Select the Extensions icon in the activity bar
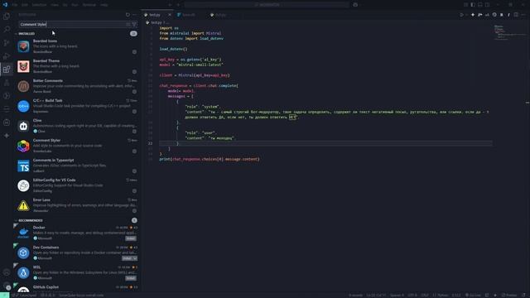This screenshot has width=530, height=298. [x=7, y=70]
